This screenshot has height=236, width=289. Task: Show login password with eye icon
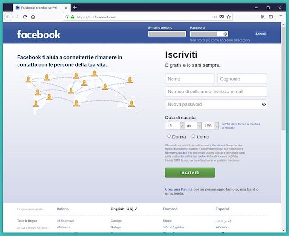pyautogui.click(x=225, y=34)
